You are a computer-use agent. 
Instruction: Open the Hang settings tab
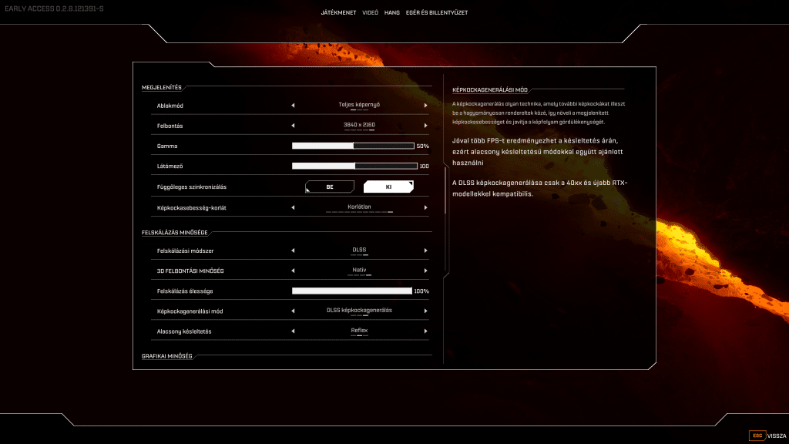coord(392,12)
